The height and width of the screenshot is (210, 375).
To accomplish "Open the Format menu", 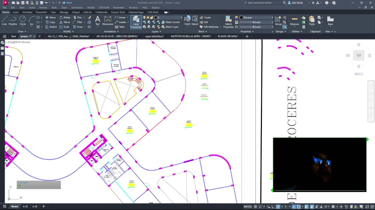I will point(43,8).
